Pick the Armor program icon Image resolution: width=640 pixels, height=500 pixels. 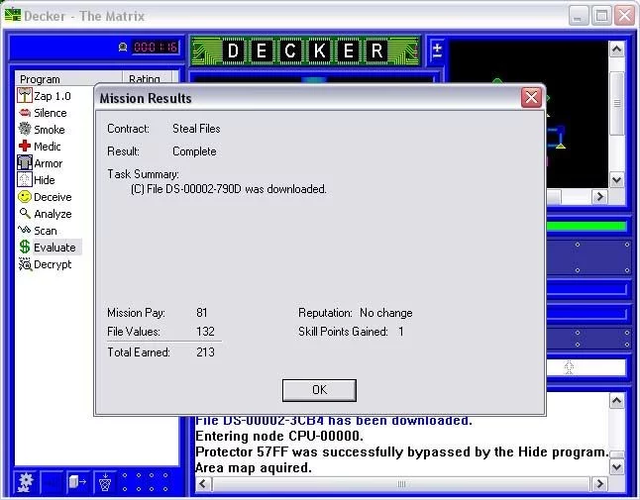click(26, 163)
